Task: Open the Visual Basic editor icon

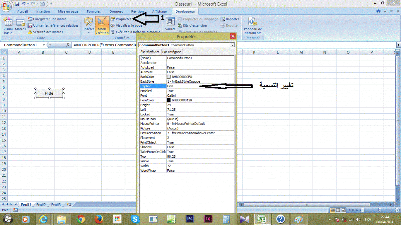Action: (x=8, y=24)
